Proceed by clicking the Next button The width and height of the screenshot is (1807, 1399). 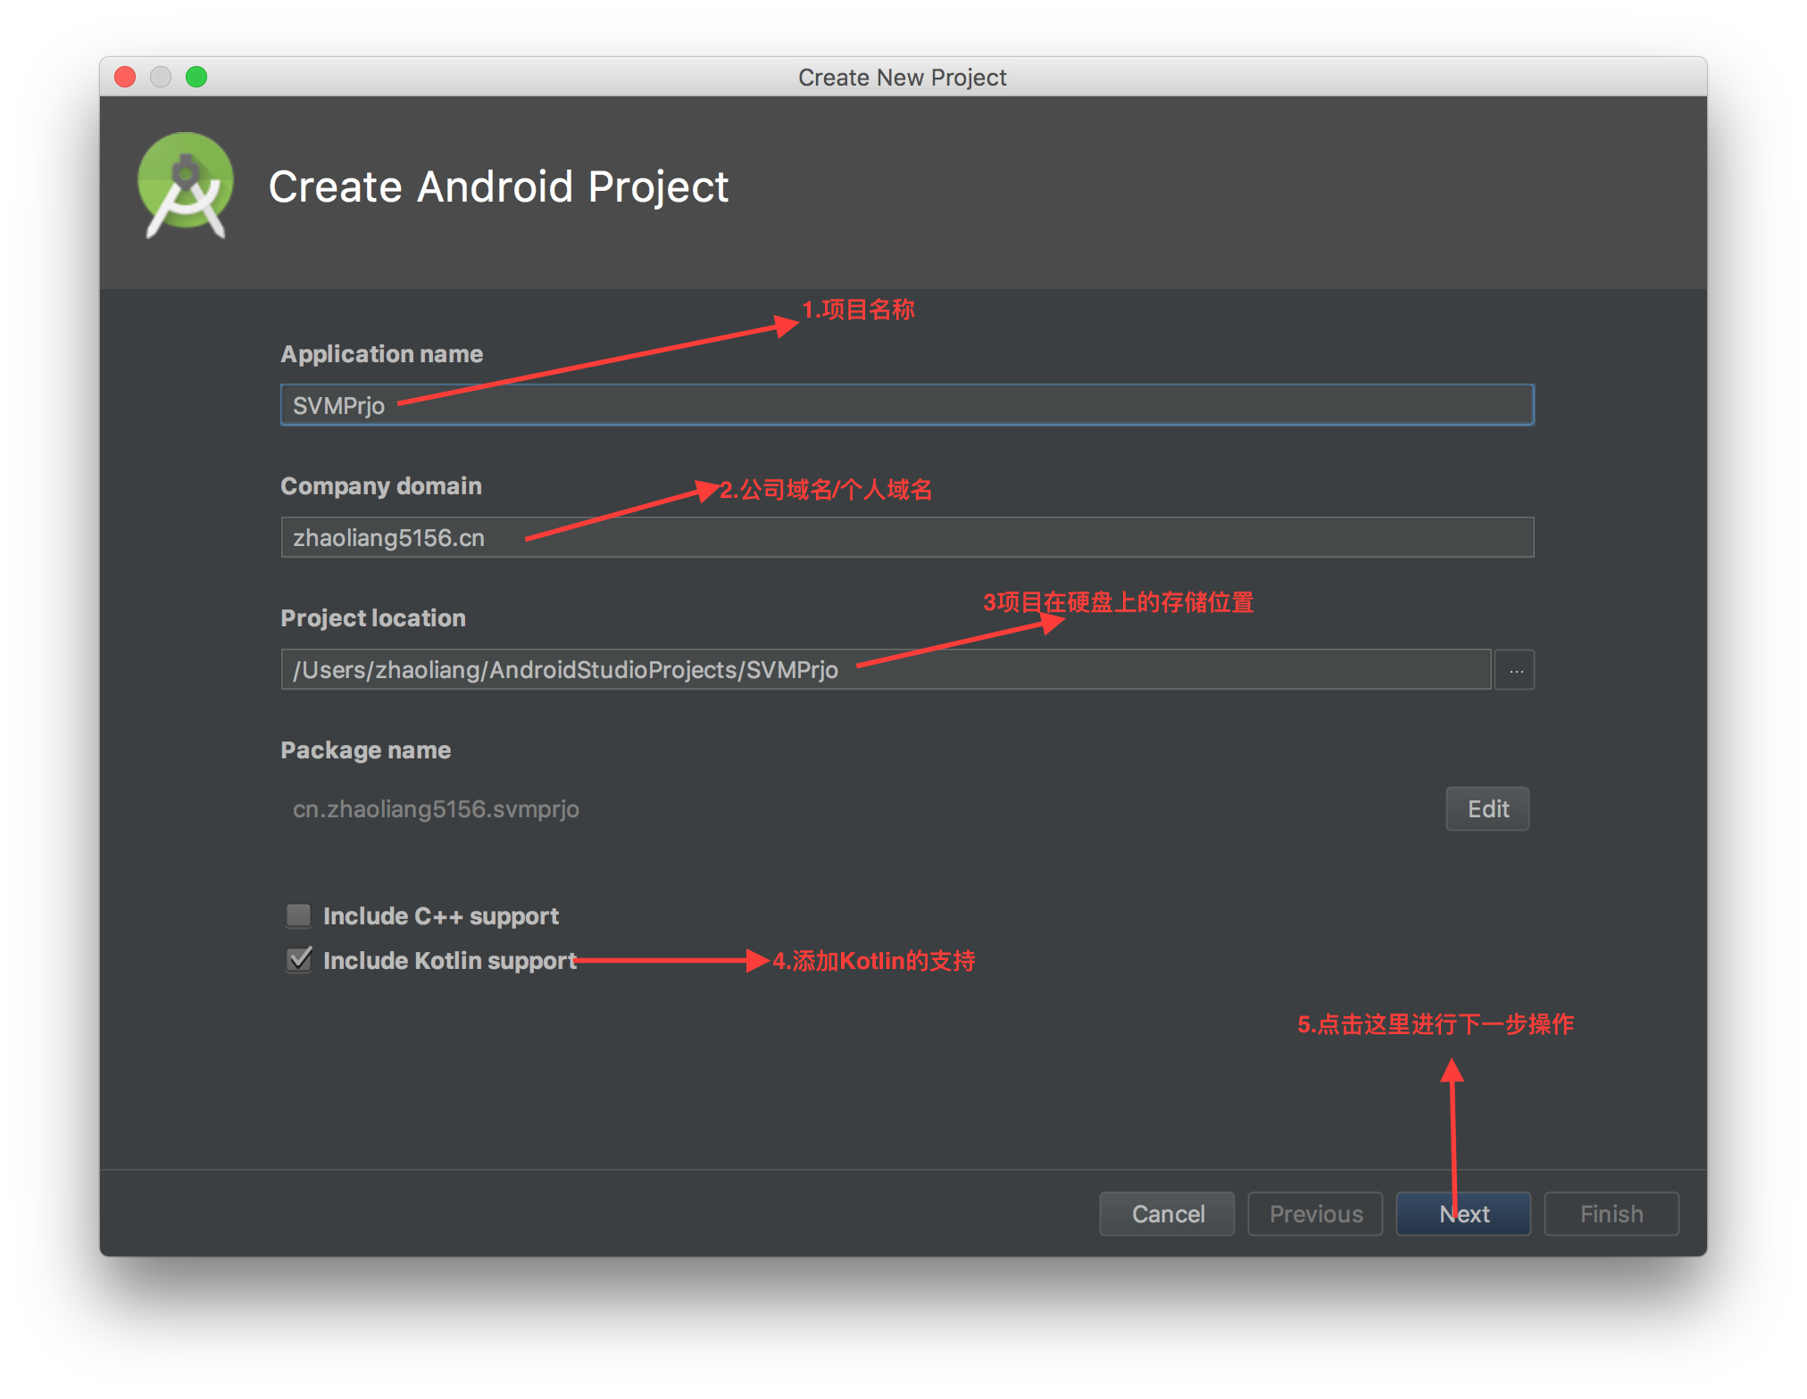tap(1463, 1214)
